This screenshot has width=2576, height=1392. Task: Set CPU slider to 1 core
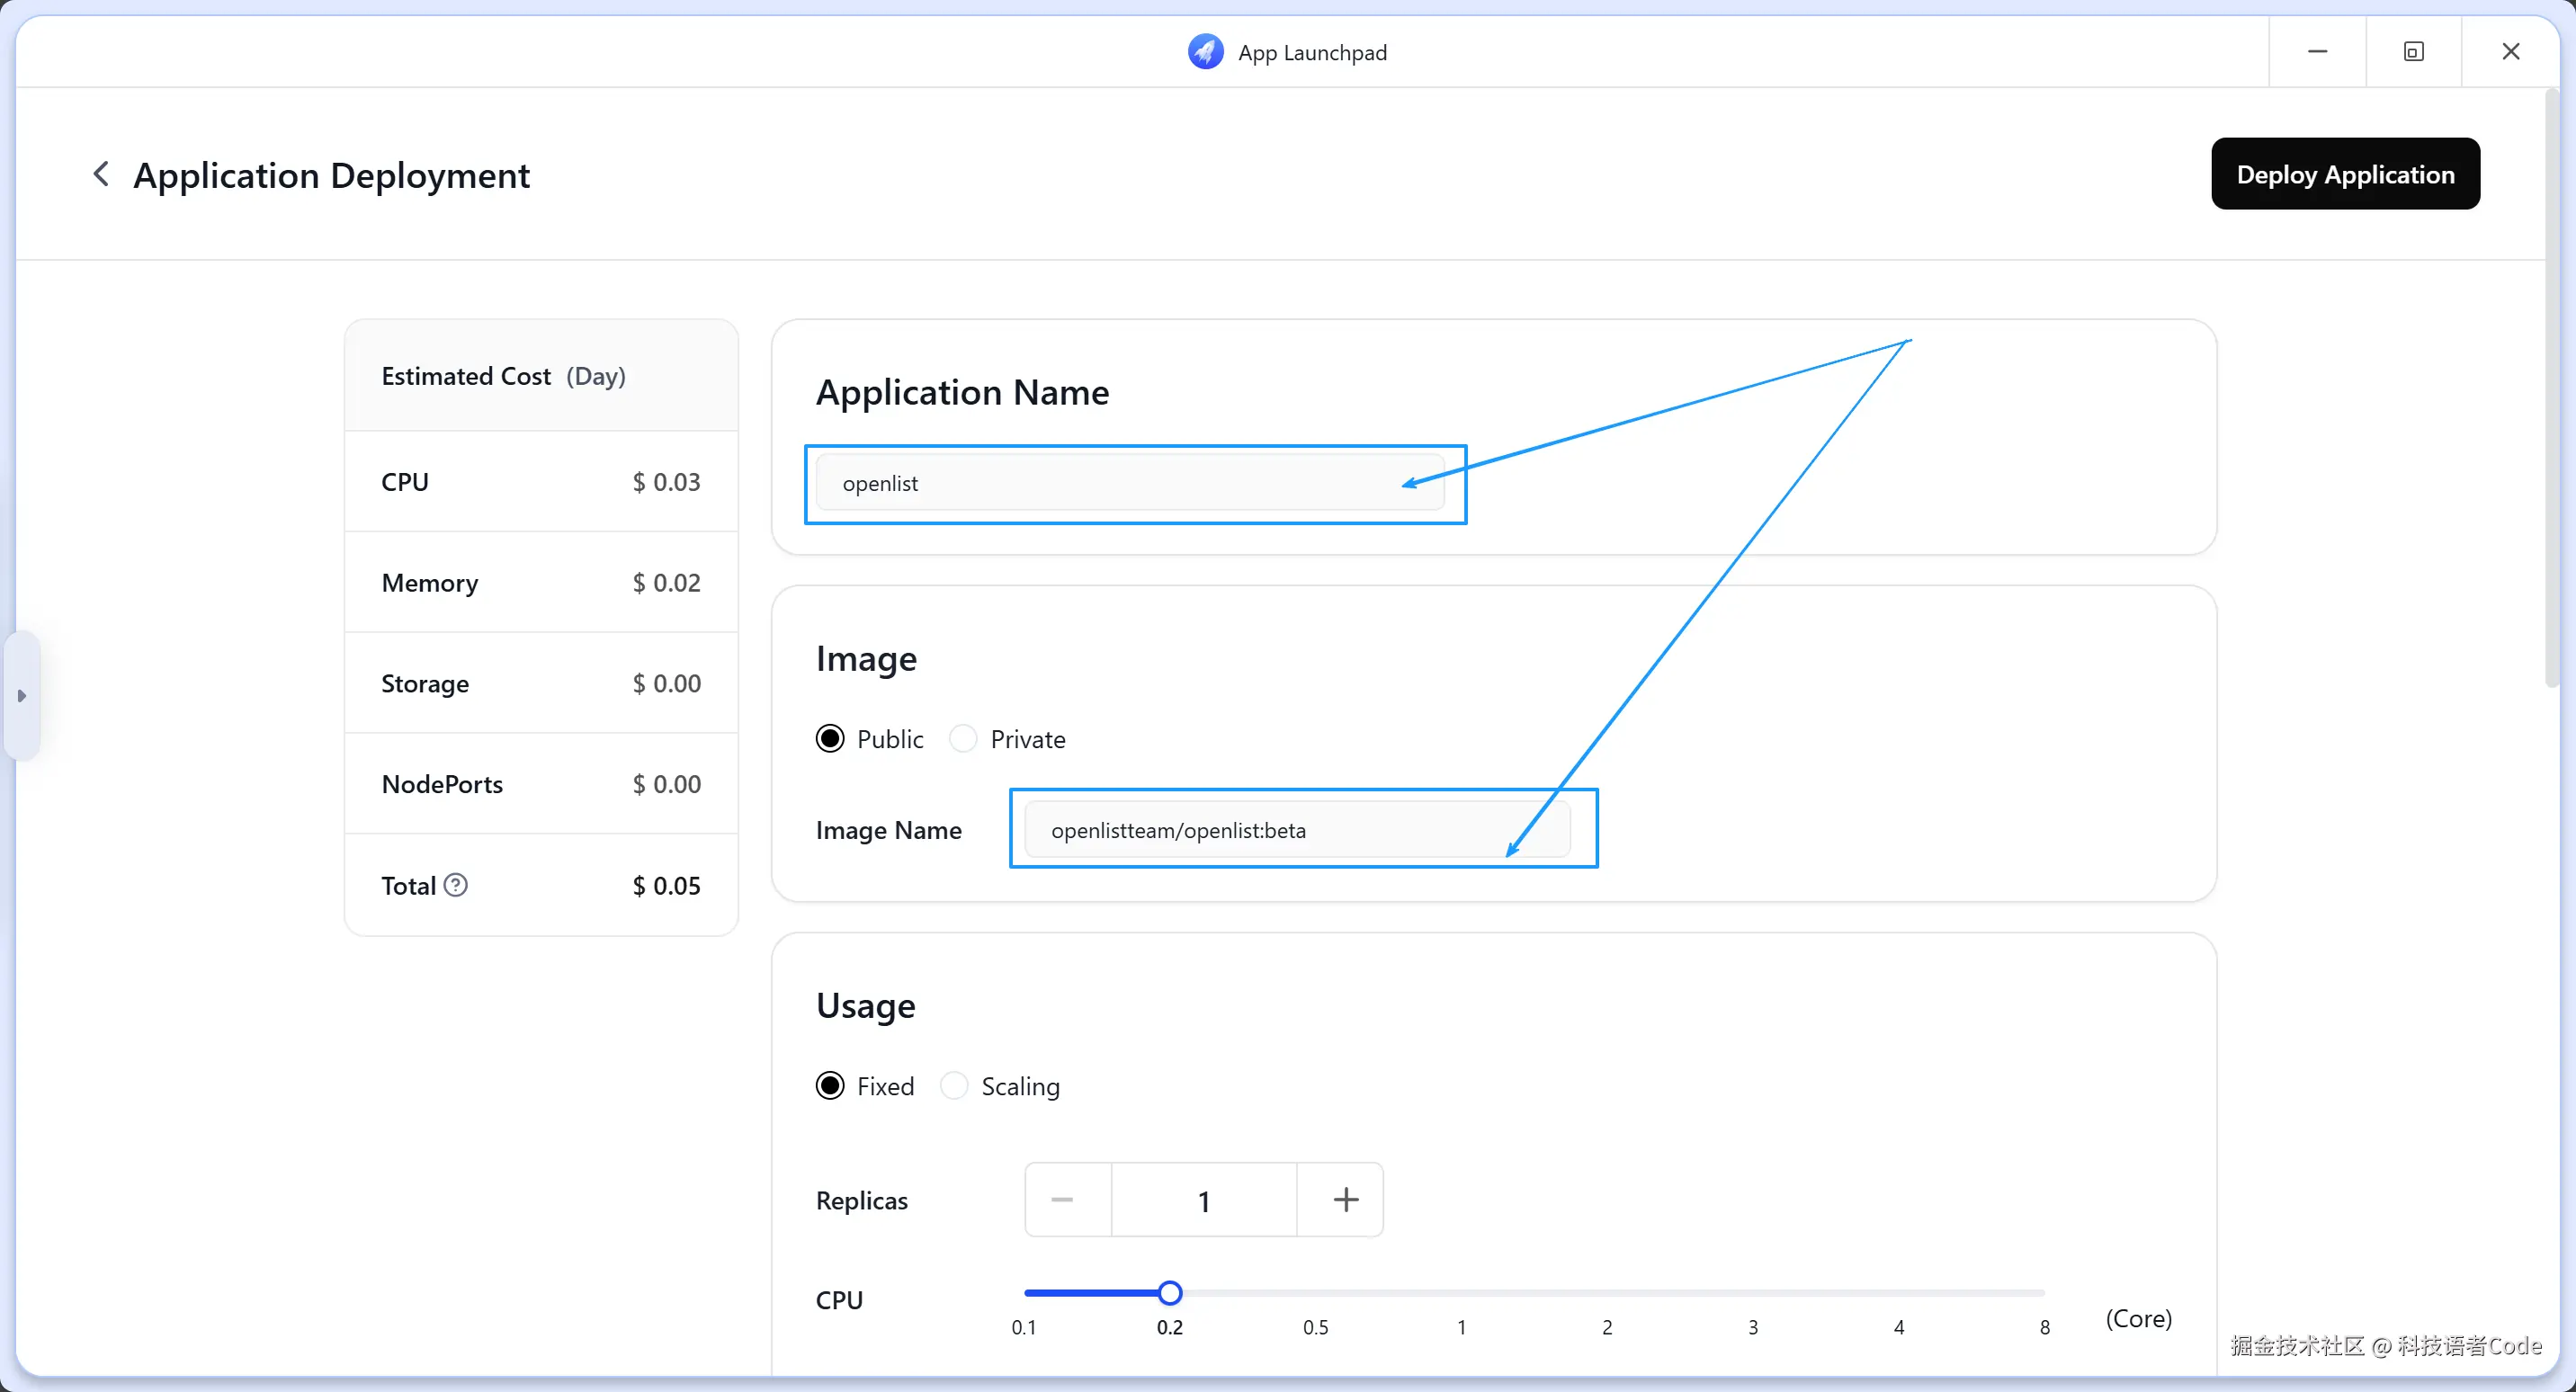click(1461, 1293)
